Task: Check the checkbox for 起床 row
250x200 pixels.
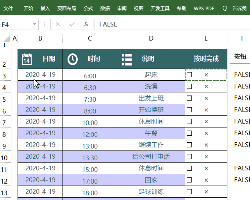Action: click(x=189, y=74)
